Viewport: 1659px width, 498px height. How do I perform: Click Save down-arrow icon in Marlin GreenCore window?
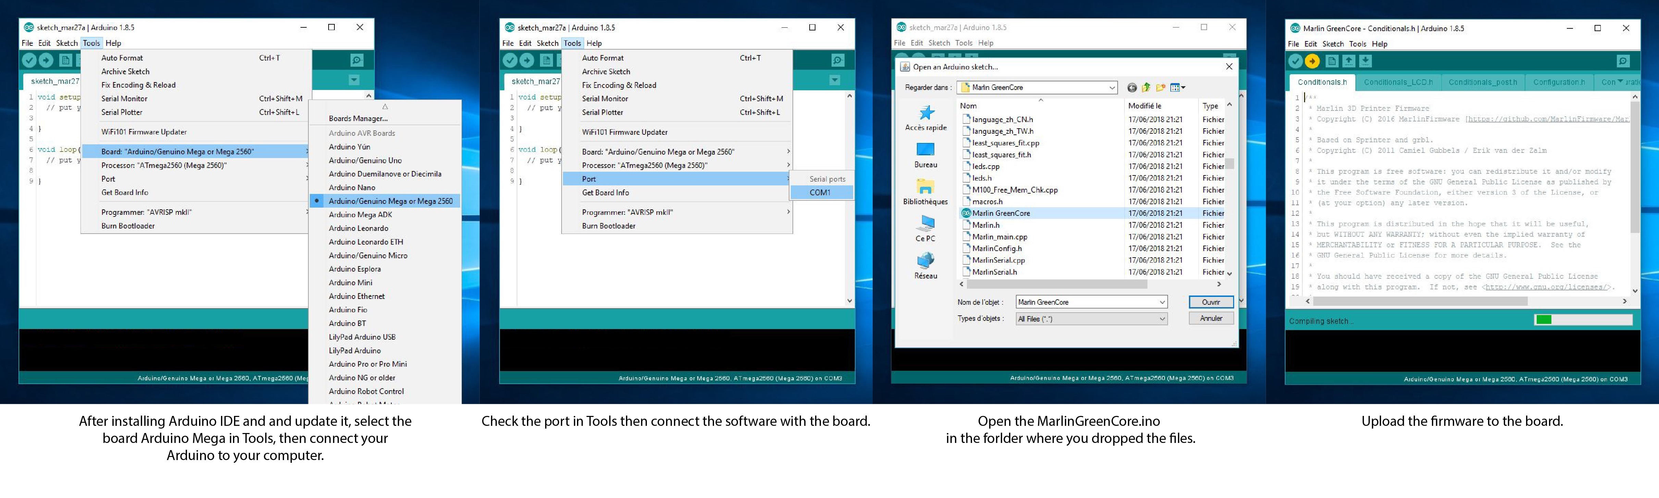coord(1365,62)
